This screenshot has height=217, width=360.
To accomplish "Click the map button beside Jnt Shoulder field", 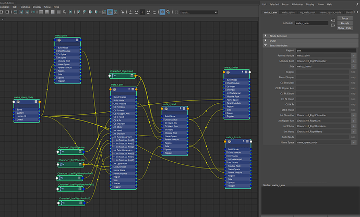I will pyautogui.click(x=353, y=115).
